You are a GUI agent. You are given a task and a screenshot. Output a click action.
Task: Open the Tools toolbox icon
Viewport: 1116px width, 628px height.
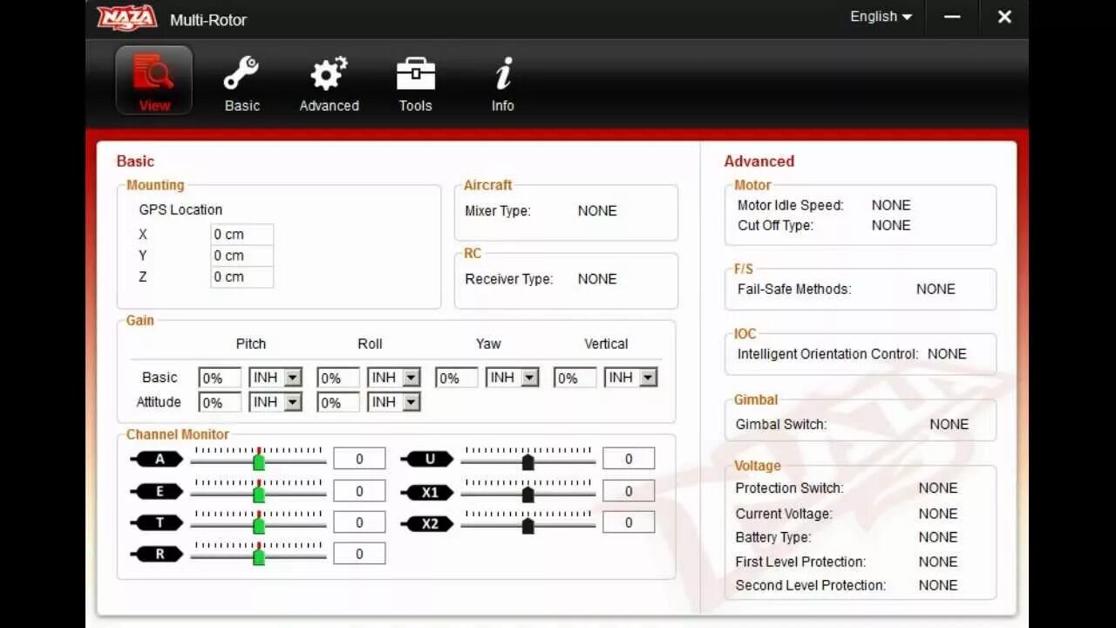pos(416,74)
